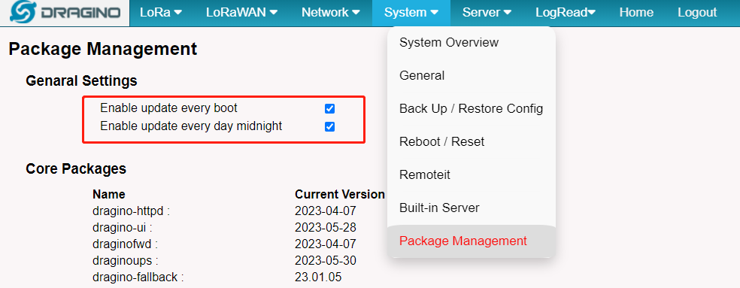This screenshot has width=740, height=288.
Task: Click Logout in the navigation bar
Action: point(697,13)
